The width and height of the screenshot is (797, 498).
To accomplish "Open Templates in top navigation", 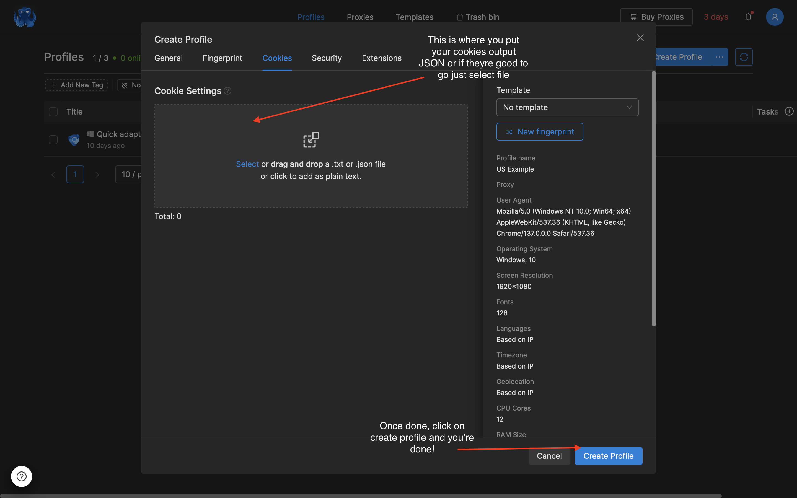I will tap(414, 17).
